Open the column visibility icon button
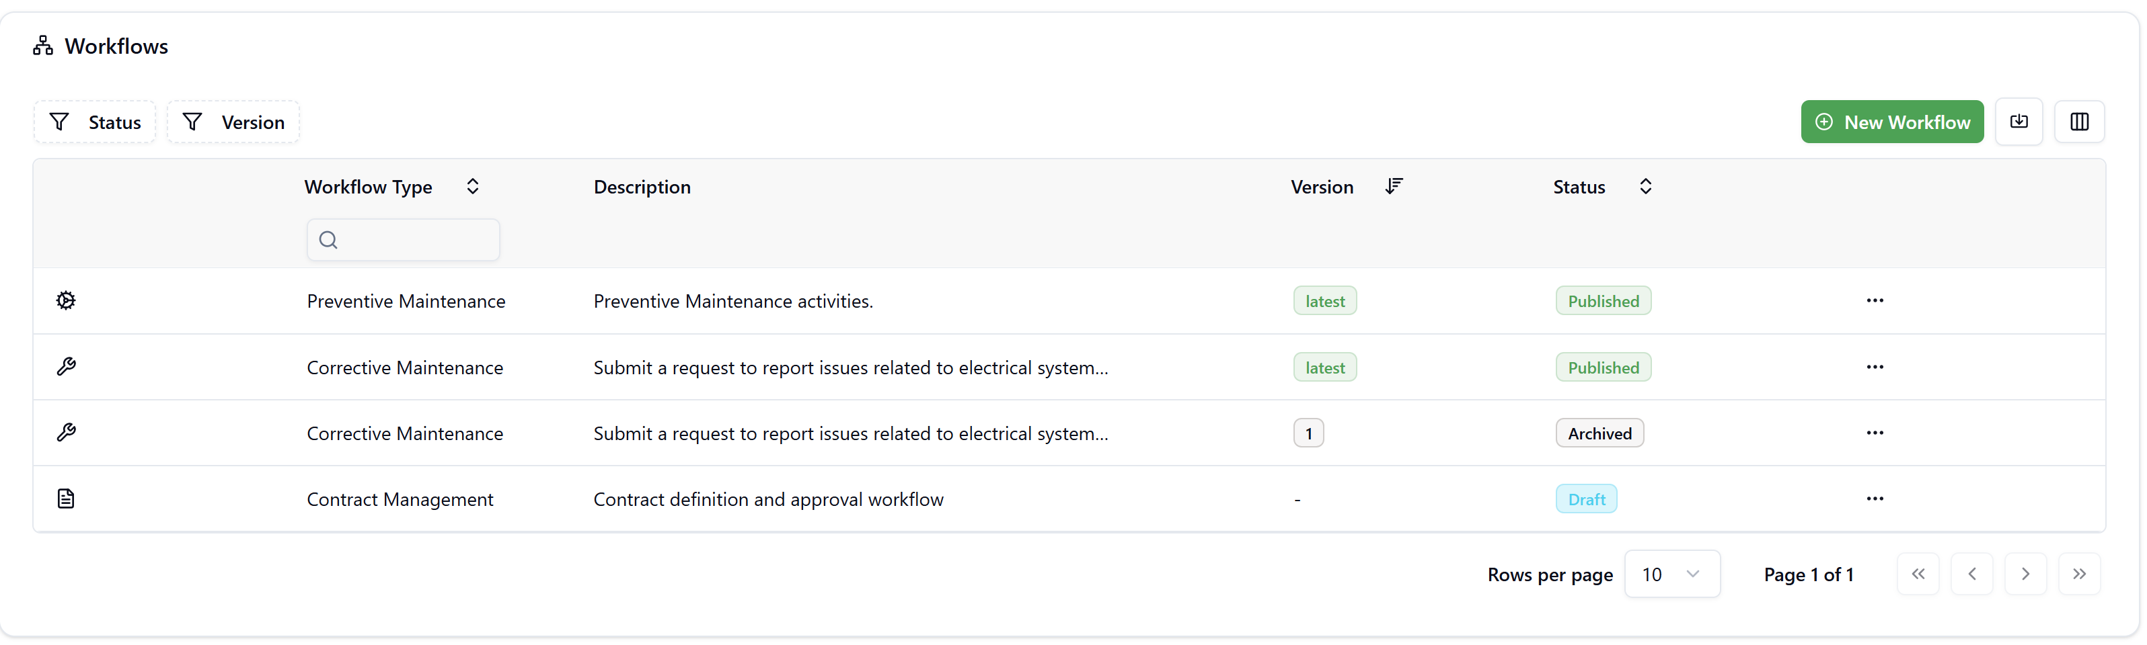This screenshot has width=2147, height=645. [x=2080, y=122]
